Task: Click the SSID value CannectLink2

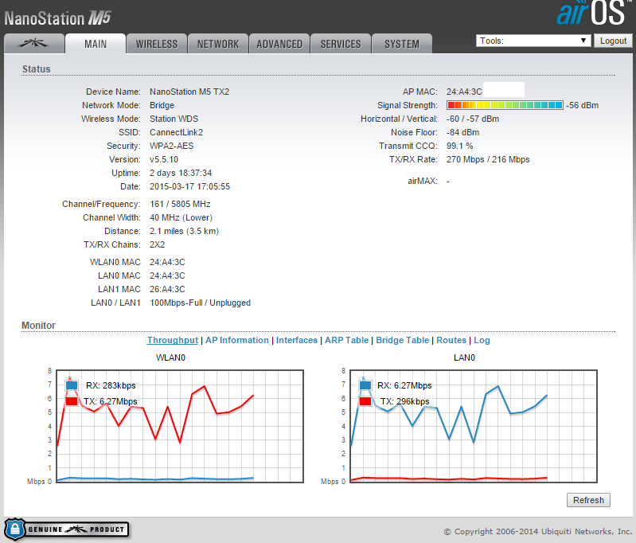Action: (176, 132)
